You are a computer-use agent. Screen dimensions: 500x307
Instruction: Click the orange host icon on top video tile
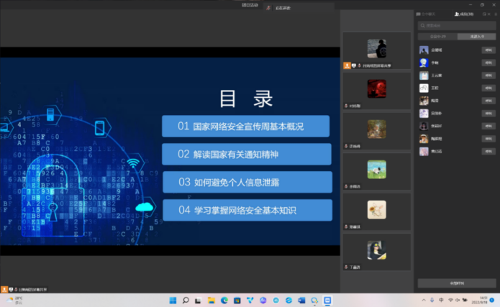tap(347, 65)
